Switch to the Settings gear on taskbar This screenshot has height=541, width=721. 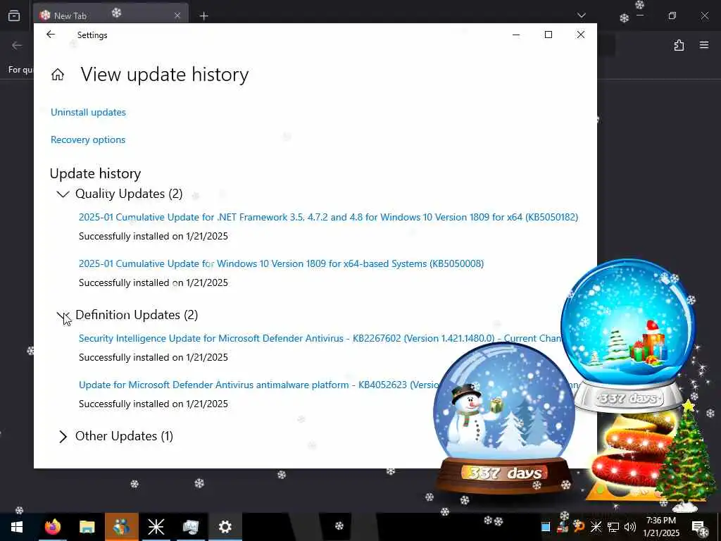[225, 527]
